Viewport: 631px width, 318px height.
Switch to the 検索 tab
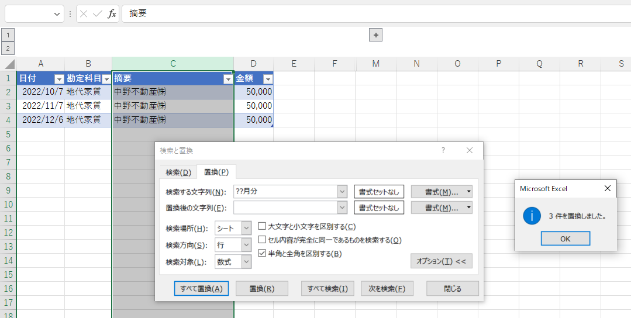(178, 172)
